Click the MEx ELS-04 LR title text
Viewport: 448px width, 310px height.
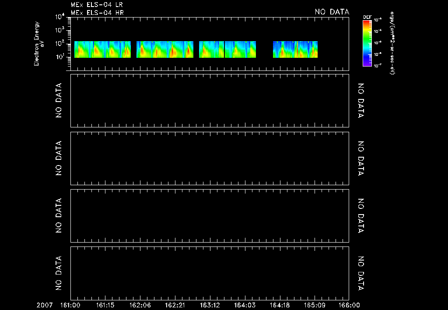pyautogui.click(x=97, y=5)
